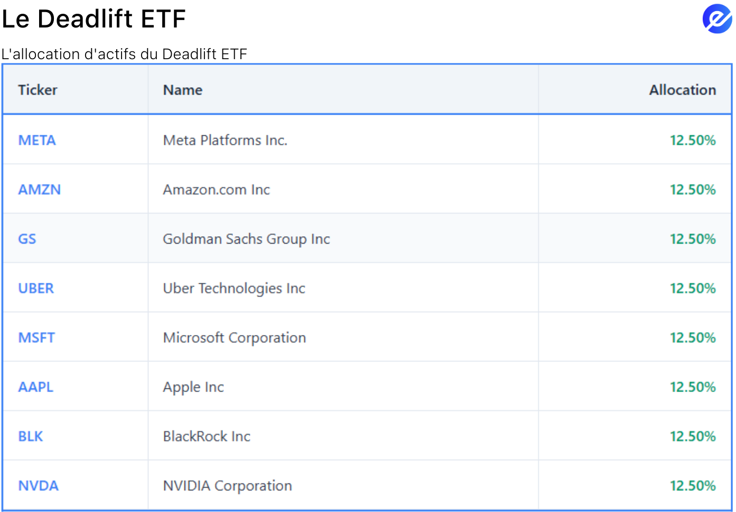Click the Uber Technologies Inc name cell
The height and width of the screenshot is (512, 736).
point(234,288)
